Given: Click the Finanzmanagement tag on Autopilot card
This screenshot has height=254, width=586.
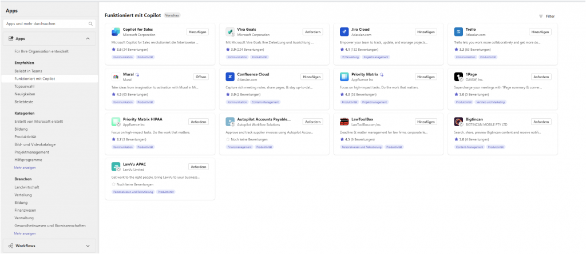Looking at the screenshot, I should coord(239,147).
